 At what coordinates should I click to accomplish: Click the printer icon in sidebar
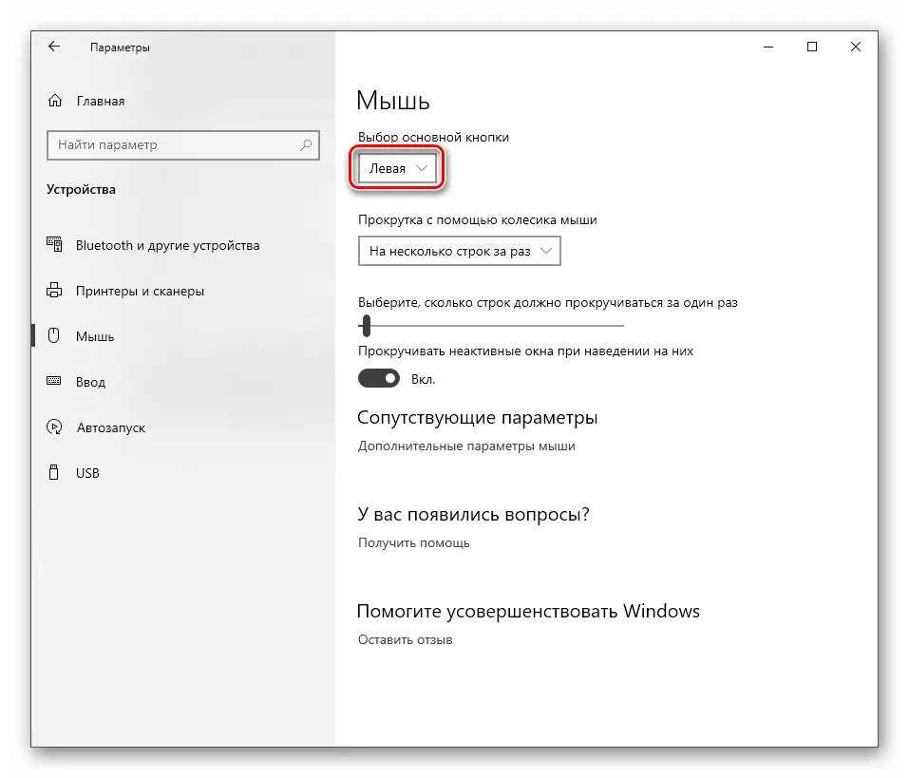click(54, 290)
